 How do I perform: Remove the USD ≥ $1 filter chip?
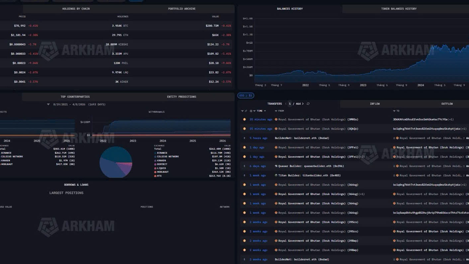point(246,96)
